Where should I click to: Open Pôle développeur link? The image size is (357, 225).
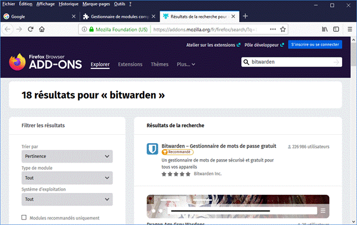(x=264, y=45)
